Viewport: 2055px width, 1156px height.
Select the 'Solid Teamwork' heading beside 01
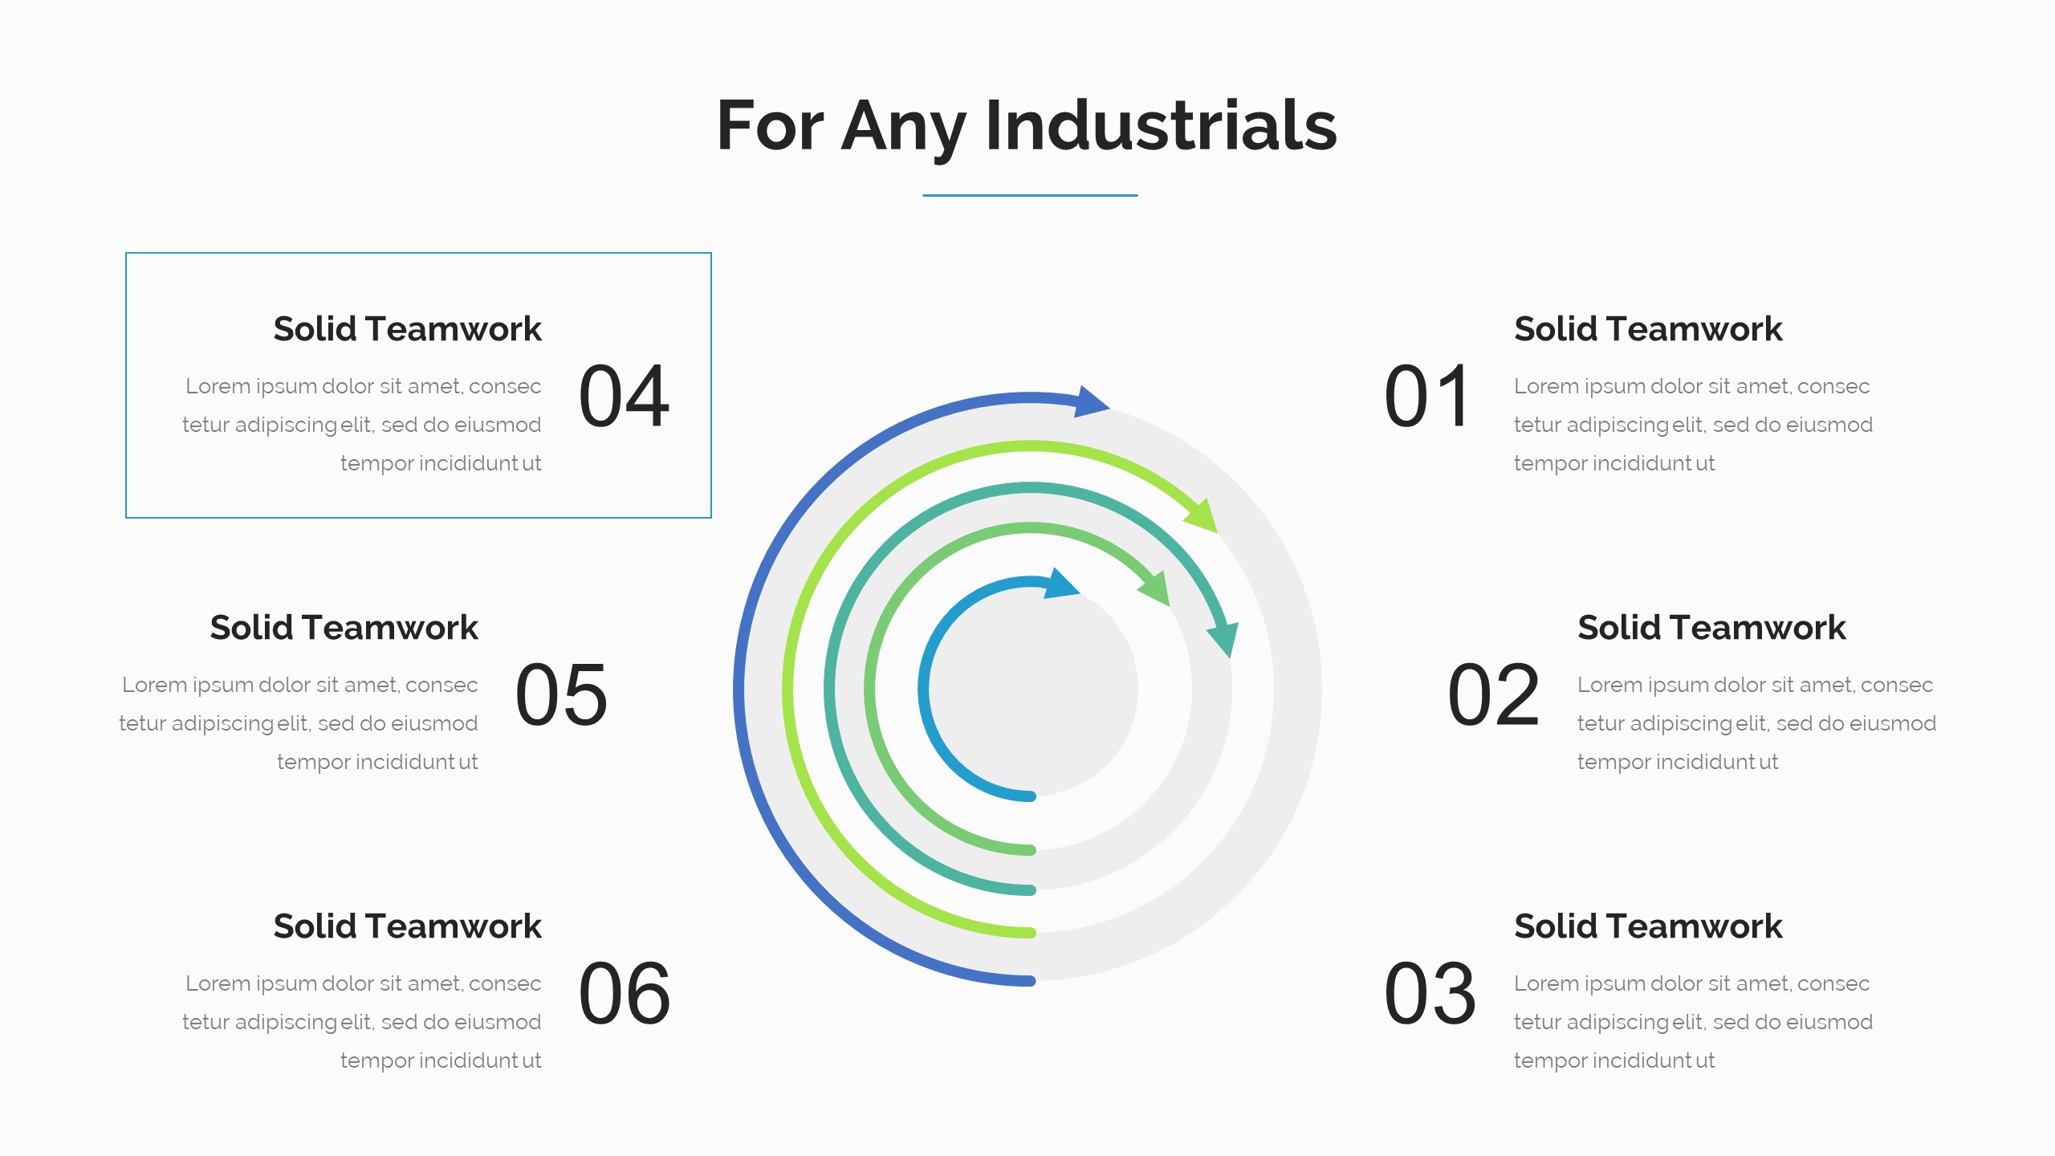(x=1648, y=329)
